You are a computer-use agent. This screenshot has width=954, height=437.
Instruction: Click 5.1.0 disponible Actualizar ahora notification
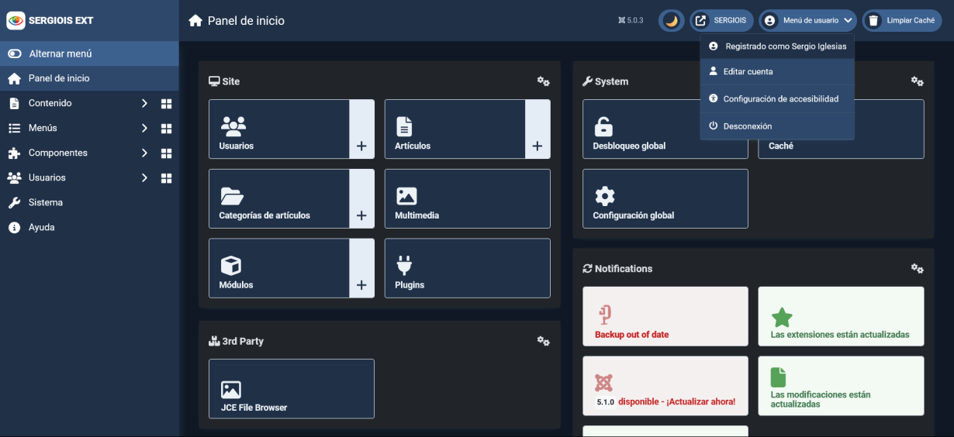tap(665, 386)
